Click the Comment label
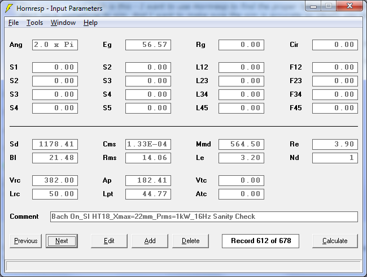The height and width of the screenshot is (277, 367). coord(24,217)
